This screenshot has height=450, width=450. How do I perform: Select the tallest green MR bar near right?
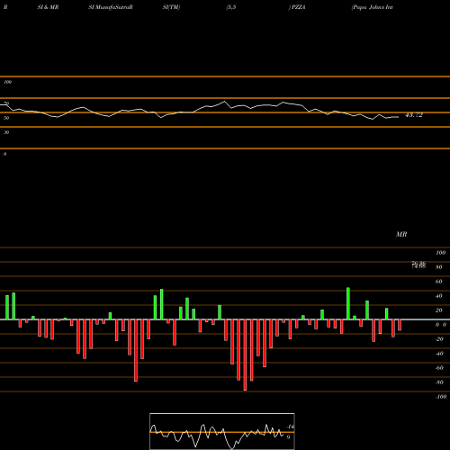click(348, 303)
